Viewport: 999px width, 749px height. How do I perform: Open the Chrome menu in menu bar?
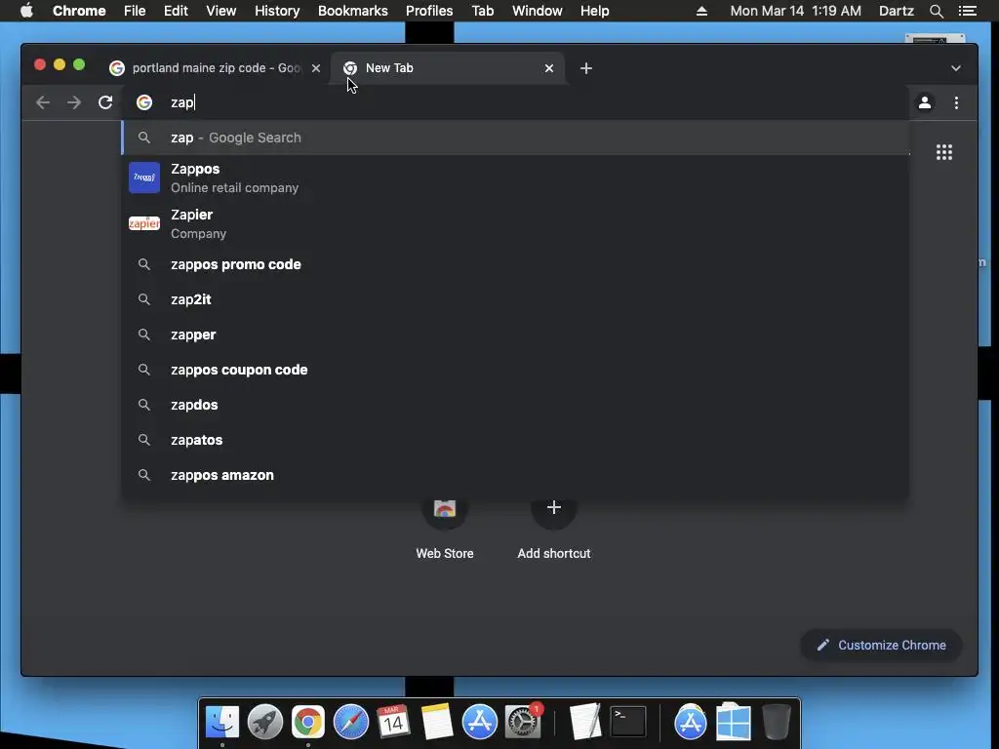[79, 11]
